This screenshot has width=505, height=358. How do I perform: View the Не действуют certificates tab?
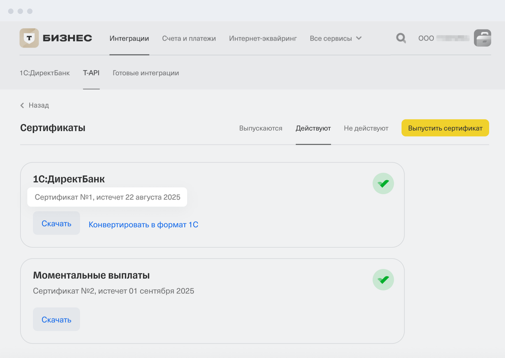366,128
